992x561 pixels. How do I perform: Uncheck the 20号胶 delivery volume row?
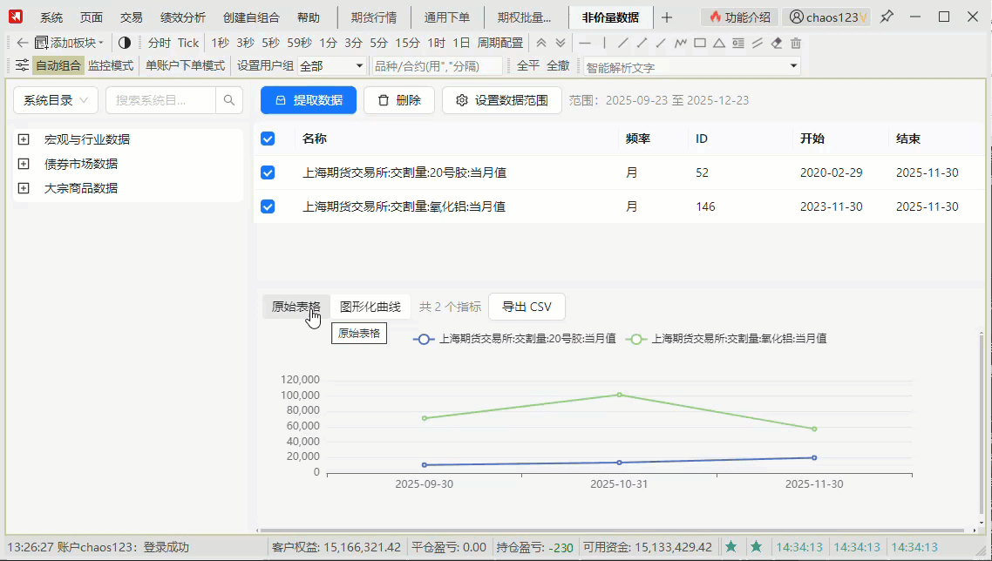268,172
